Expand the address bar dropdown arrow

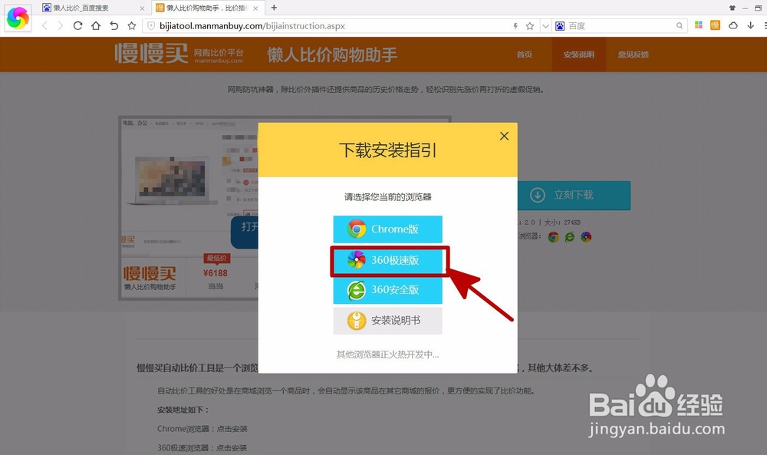(545, 26)
